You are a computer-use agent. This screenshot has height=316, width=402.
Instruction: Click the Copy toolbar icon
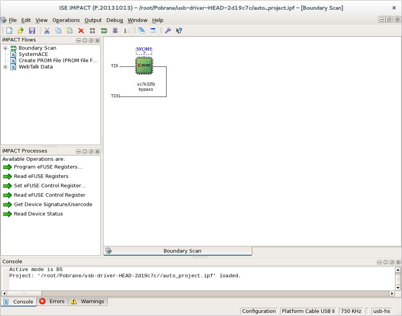(x=58, y=31)
